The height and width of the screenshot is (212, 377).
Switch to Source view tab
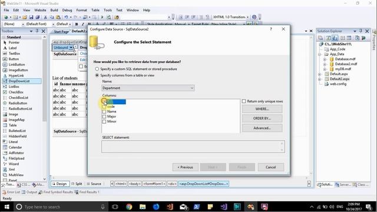click(94, 184)
